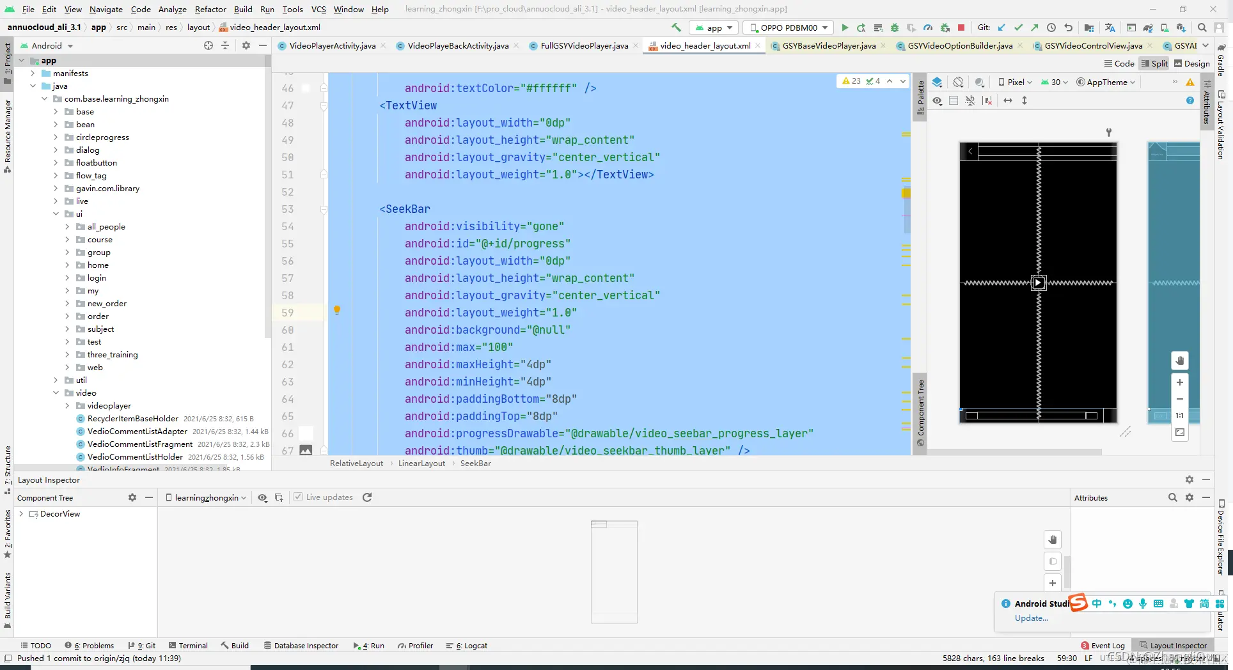Viewport: 1233px width, 670px height.
Task: Open the Refactor menu
Action: (210, 9)
